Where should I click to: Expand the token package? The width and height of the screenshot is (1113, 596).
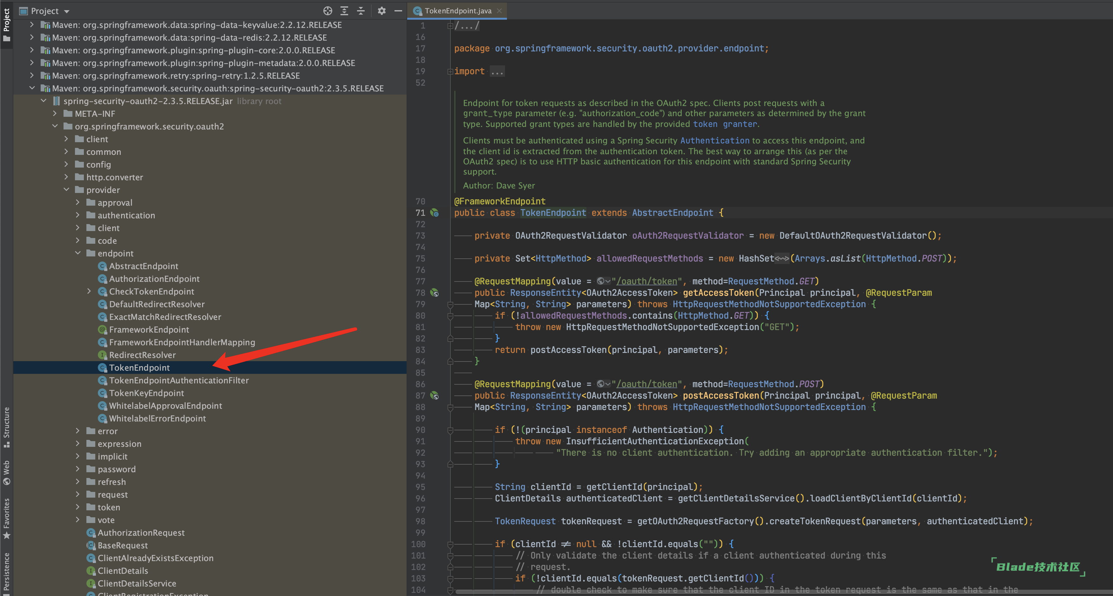(78, 507)
